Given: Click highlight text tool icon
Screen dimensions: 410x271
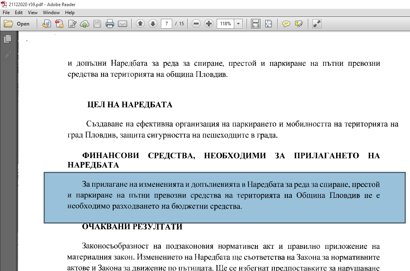Looking at the screenshot, I should pos(299,24).
